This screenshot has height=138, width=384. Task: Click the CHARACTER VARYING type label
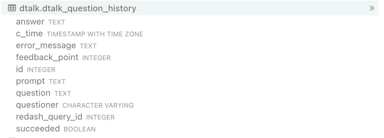98,106
